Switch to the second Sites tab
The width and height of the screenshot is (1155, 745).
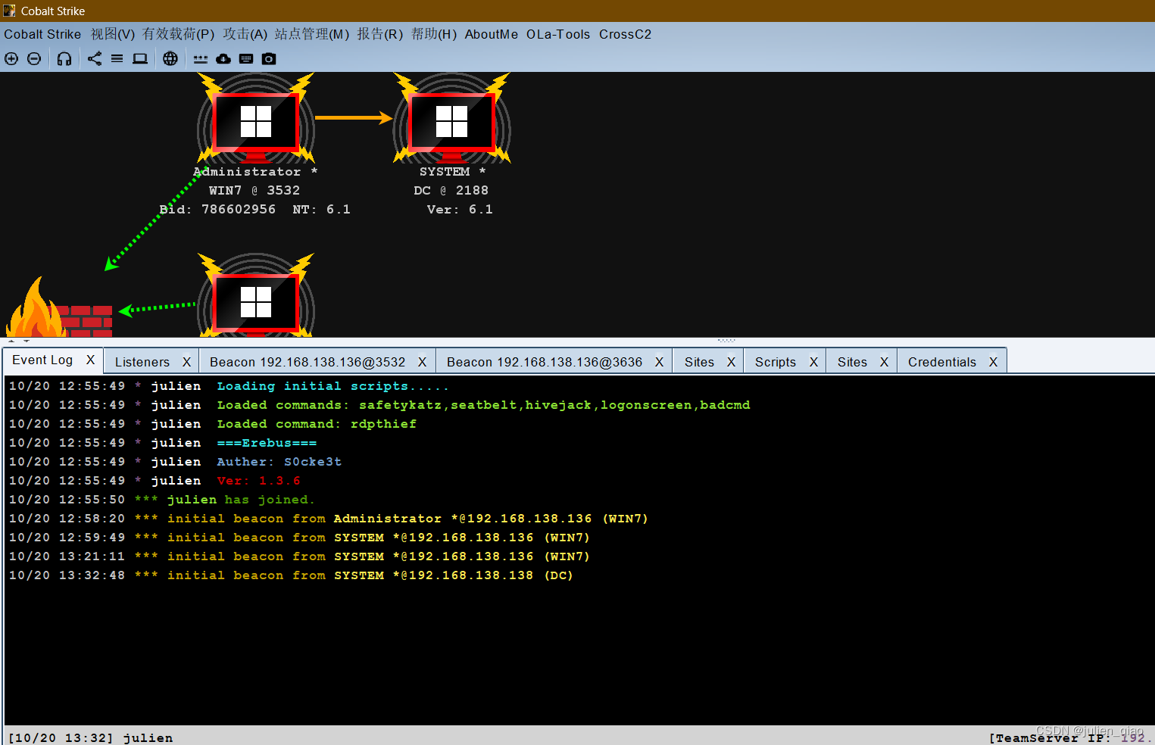pyautogui.click(x=853, y=362)
